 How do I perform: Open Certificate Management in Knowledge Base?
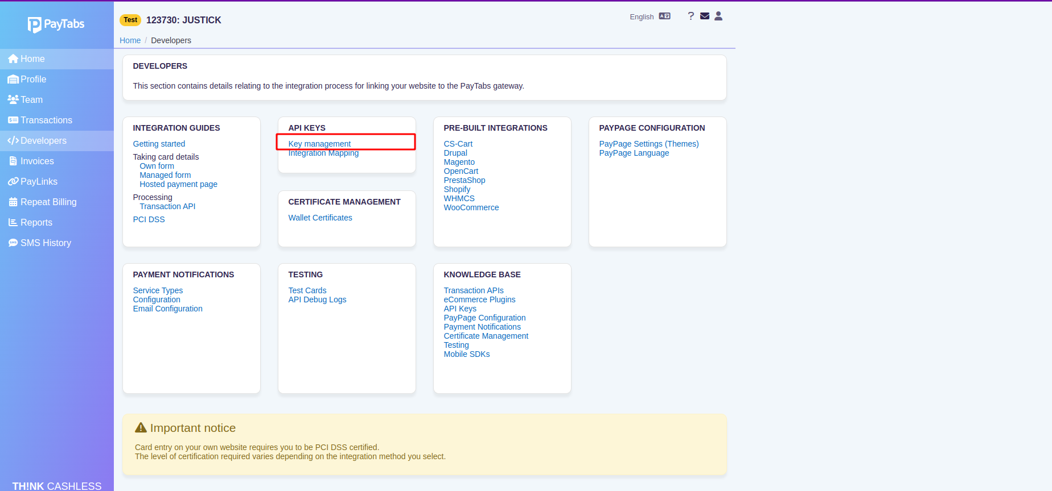(486, 336)
